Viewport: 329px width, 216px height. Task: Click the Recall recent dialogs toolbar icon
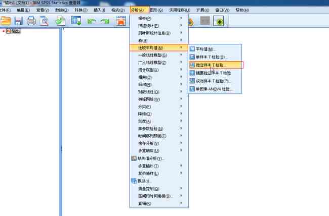click(76, 21)
